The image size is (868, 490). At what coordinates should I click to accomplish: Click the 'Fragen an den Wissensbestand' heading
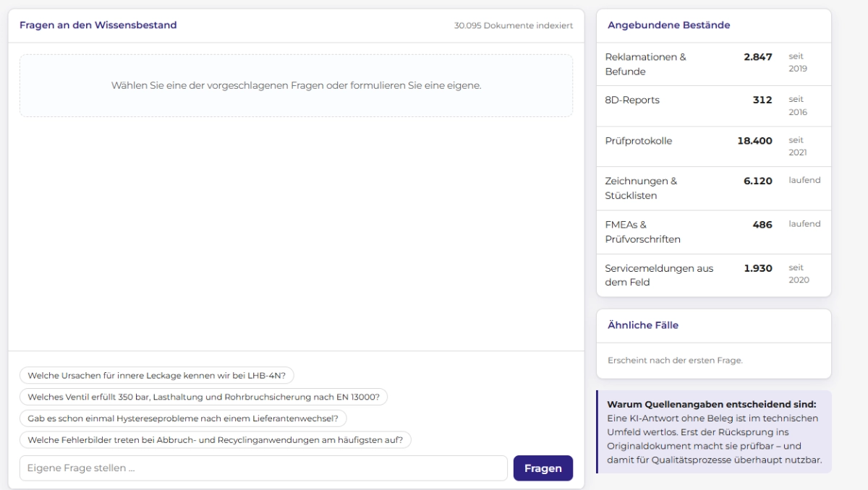(98, 25)
